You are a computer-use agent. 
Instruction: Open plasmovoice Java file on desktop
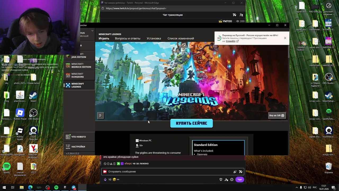20,97
